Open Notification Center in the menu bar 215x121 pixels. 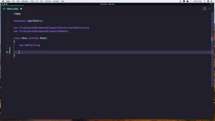[211, 1]
